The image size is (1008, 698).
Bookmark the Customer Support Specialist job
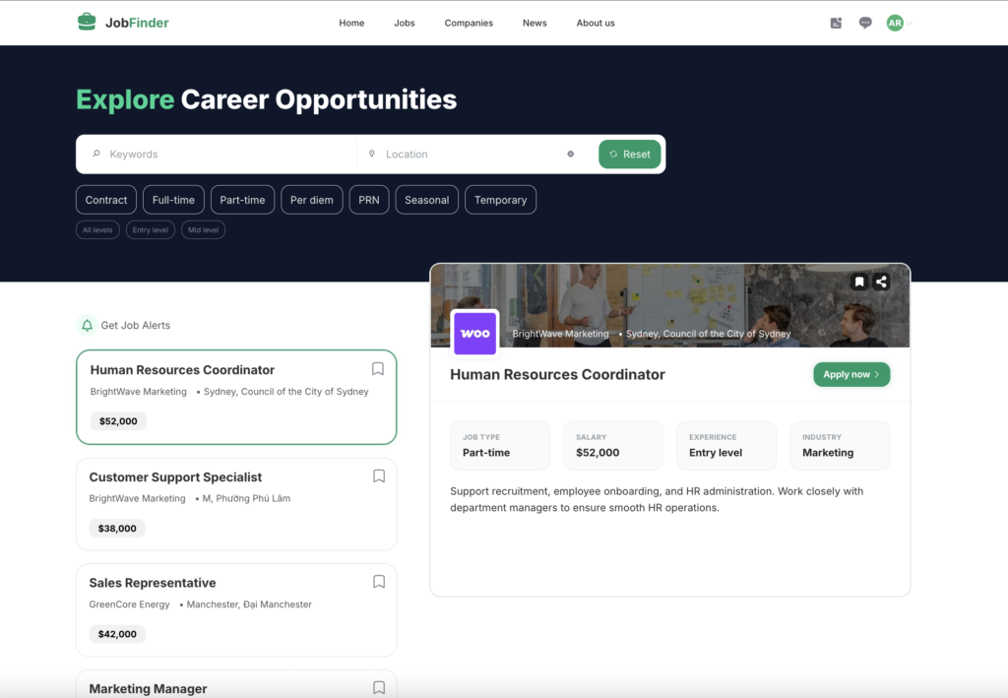click(378, 476)
